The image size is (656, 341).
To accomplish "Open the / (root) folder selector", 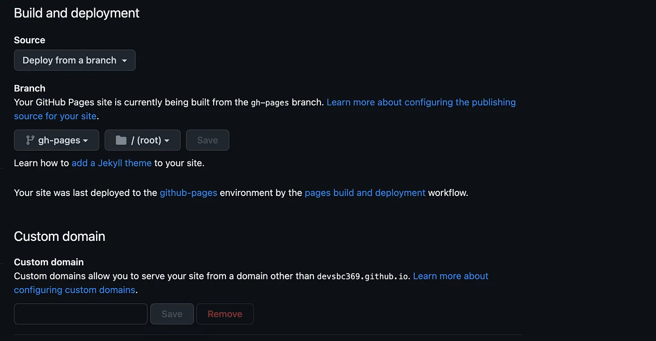I will tap(142, 140).
